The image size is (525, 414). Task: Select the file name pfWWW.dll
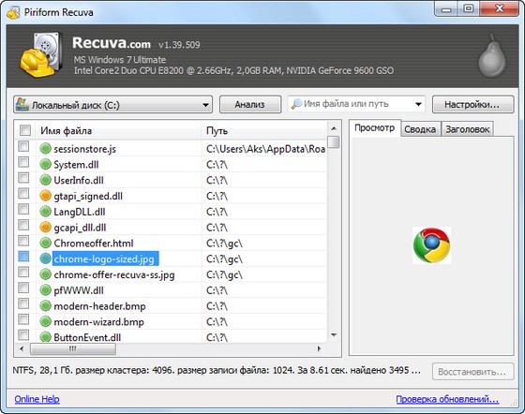tap(79, 290)
